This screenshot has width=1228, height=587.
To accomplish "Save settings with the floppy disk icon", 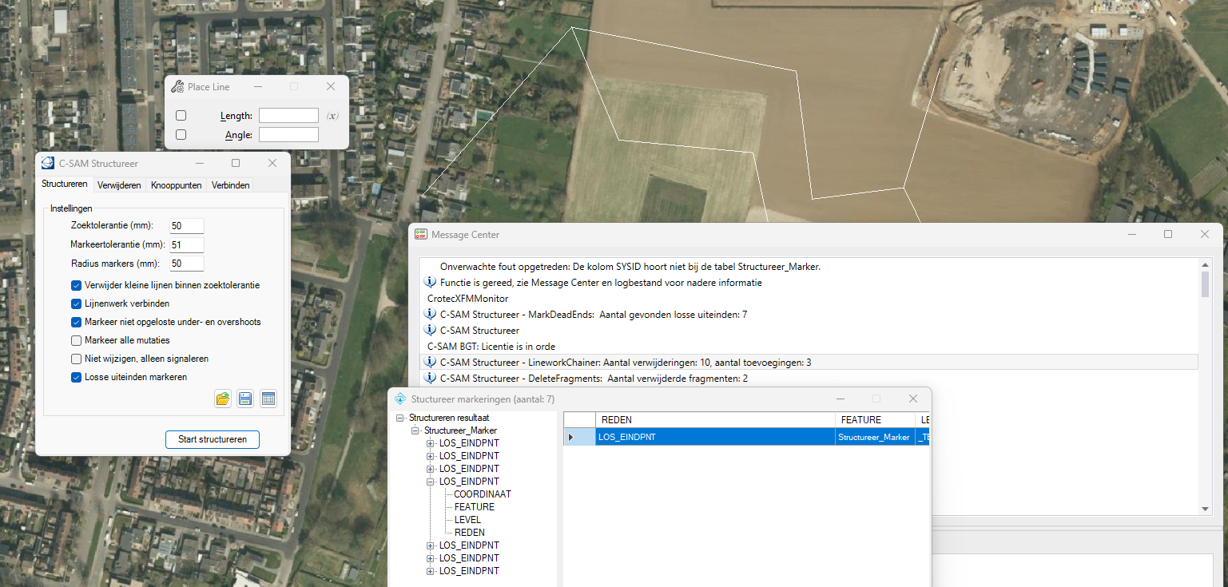I will [x=245, y=399].
